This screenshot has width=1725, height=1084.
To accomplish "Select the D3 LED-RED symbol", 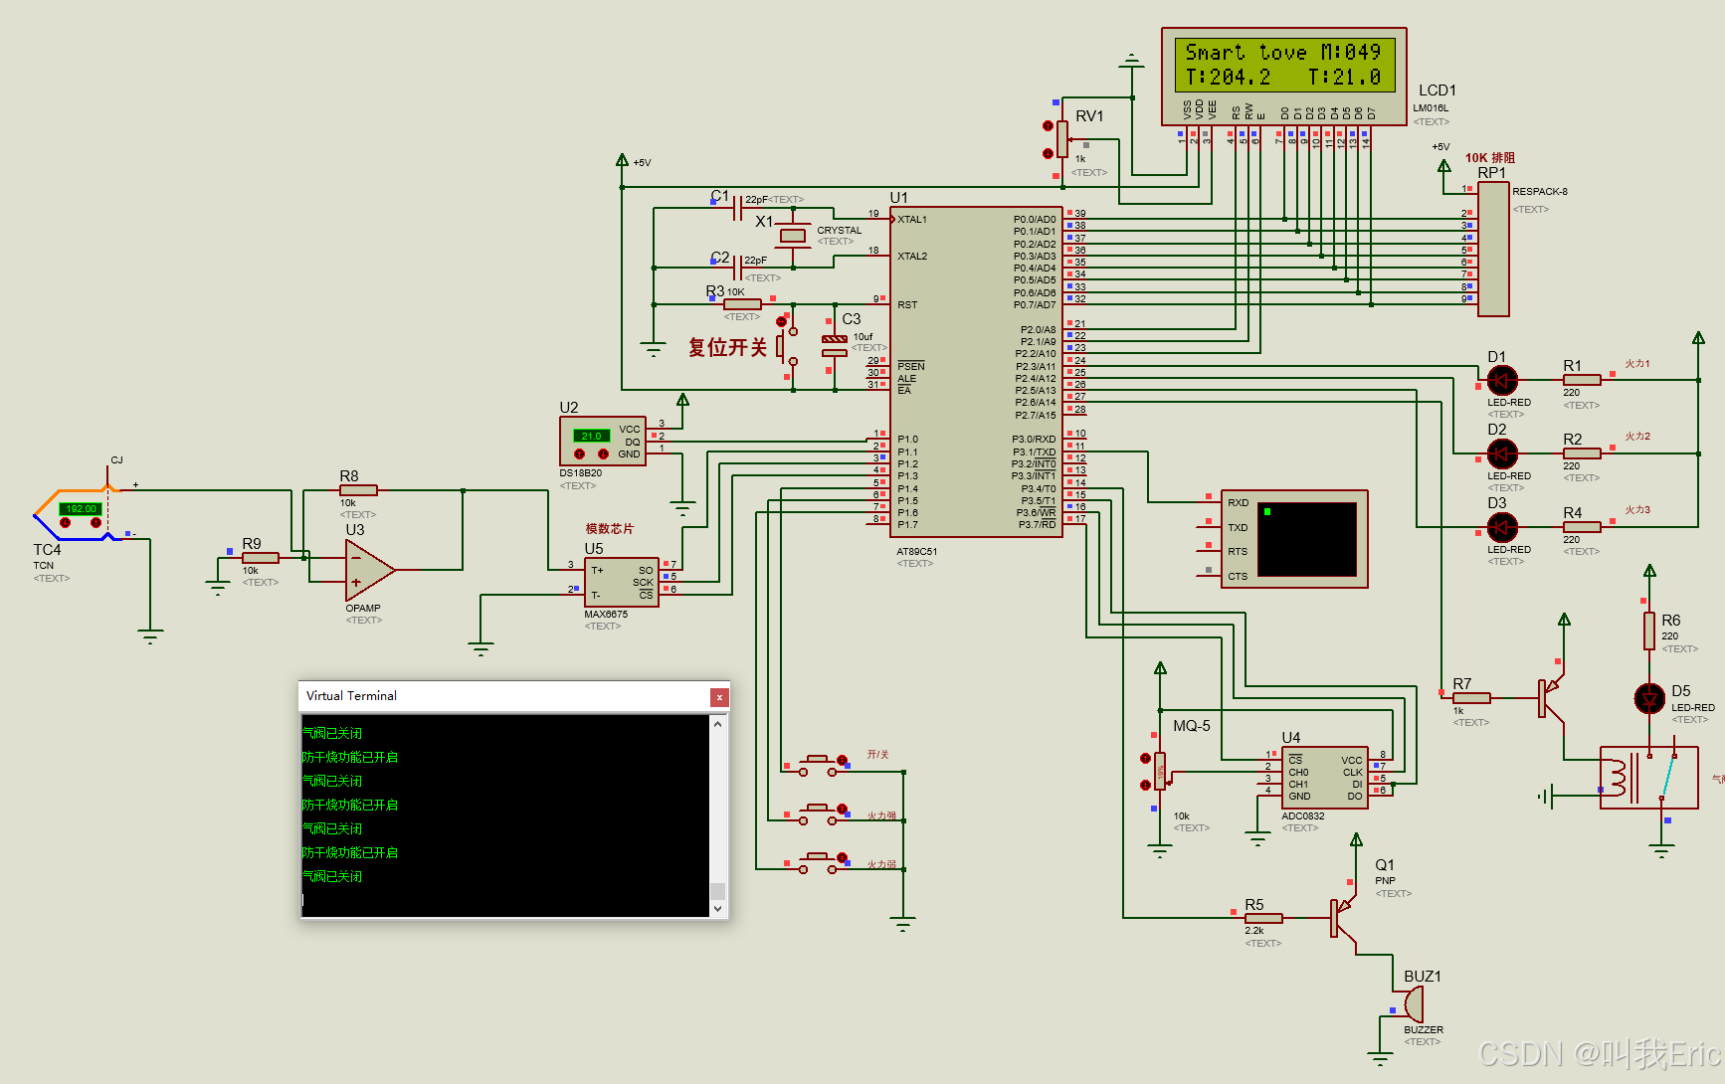I will (1501, 527).
